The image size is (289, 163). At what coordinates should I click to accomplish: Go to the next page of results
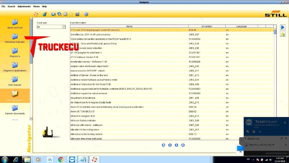point(176,145)
